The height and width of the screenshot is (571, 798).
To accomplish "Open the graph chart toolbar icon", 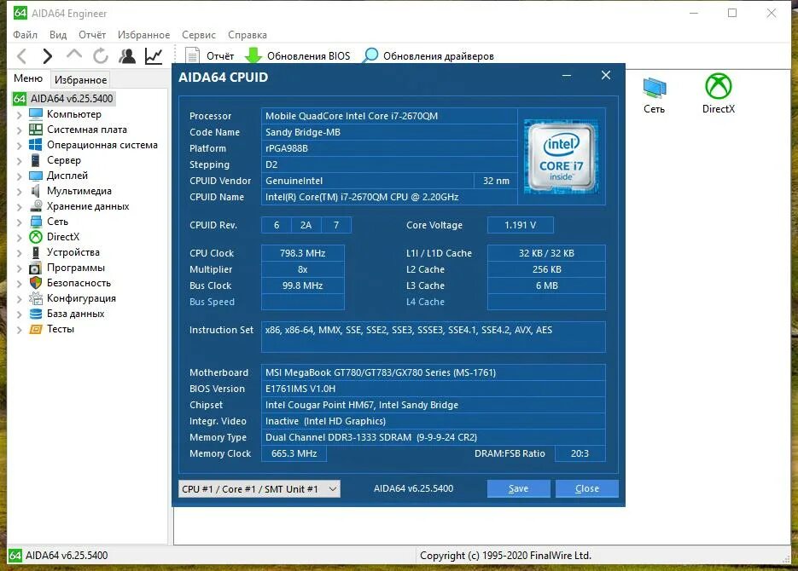I will (x=154, y=56).
